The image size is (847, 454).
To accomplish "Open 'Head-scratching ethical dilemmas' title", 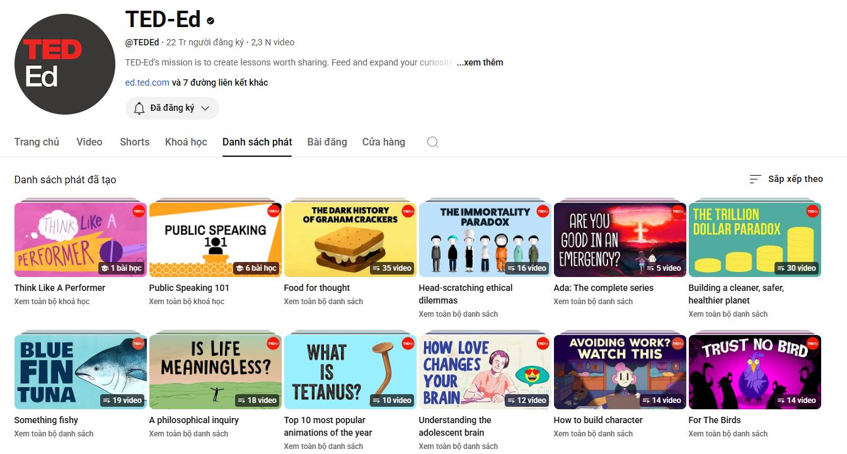I will click(x=466, y=294).
